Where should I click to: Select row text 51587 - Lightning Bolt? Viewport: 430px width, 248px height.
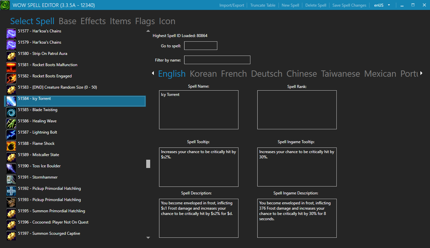(37, 132)
